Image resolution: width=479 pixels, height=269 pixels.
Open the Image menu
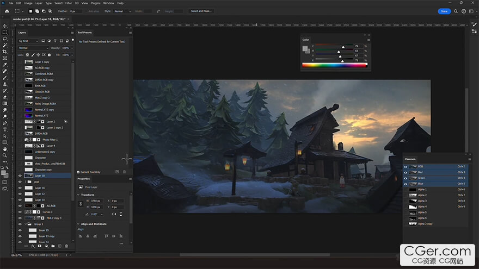coord(28,3)
